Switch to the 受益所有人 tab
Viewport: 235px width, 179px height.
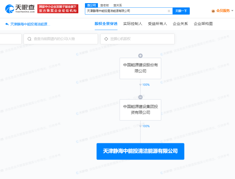point(157,24)
